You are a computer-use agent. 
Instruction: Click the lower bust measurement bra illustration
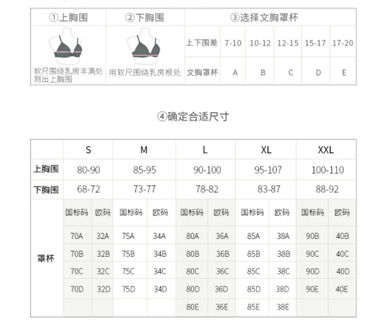(144, 46)
